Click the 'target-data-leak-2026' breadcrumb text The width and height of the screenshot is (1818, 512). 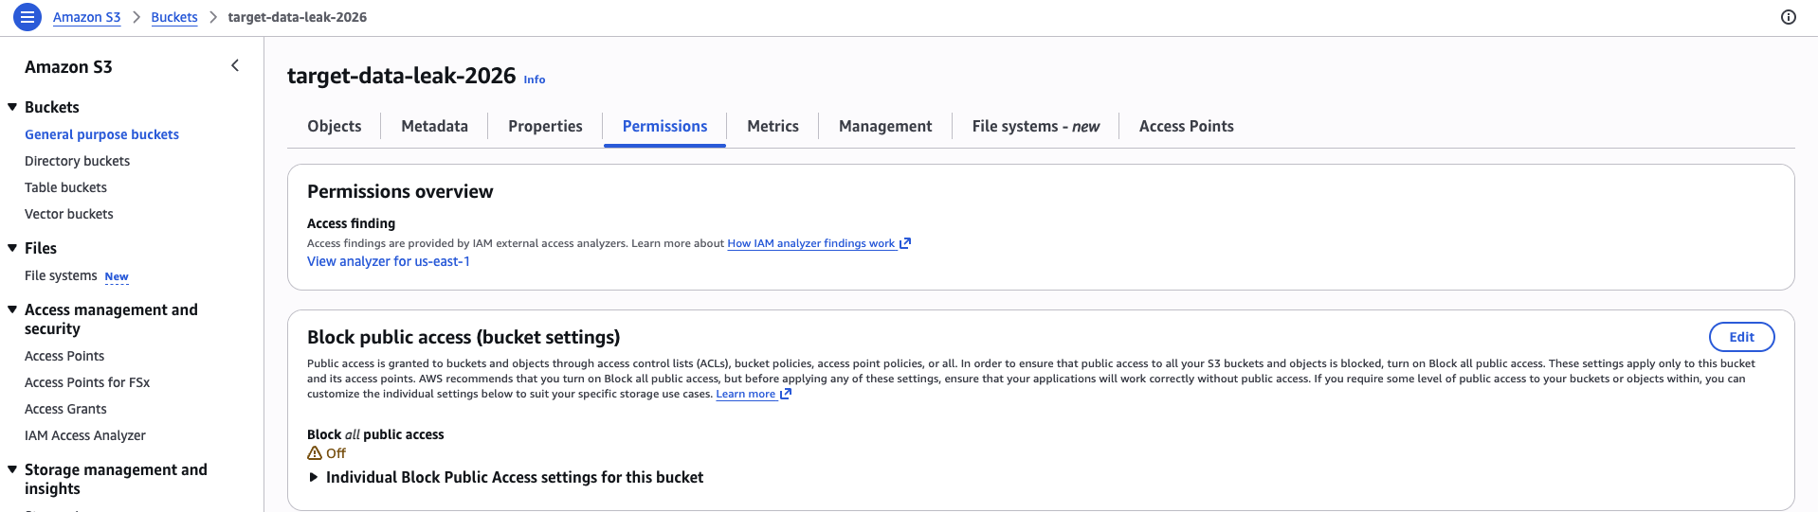[x=298, y=17]
